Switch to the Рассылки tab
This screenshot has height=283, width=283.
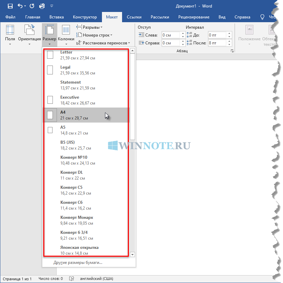[x=160, y=17]
